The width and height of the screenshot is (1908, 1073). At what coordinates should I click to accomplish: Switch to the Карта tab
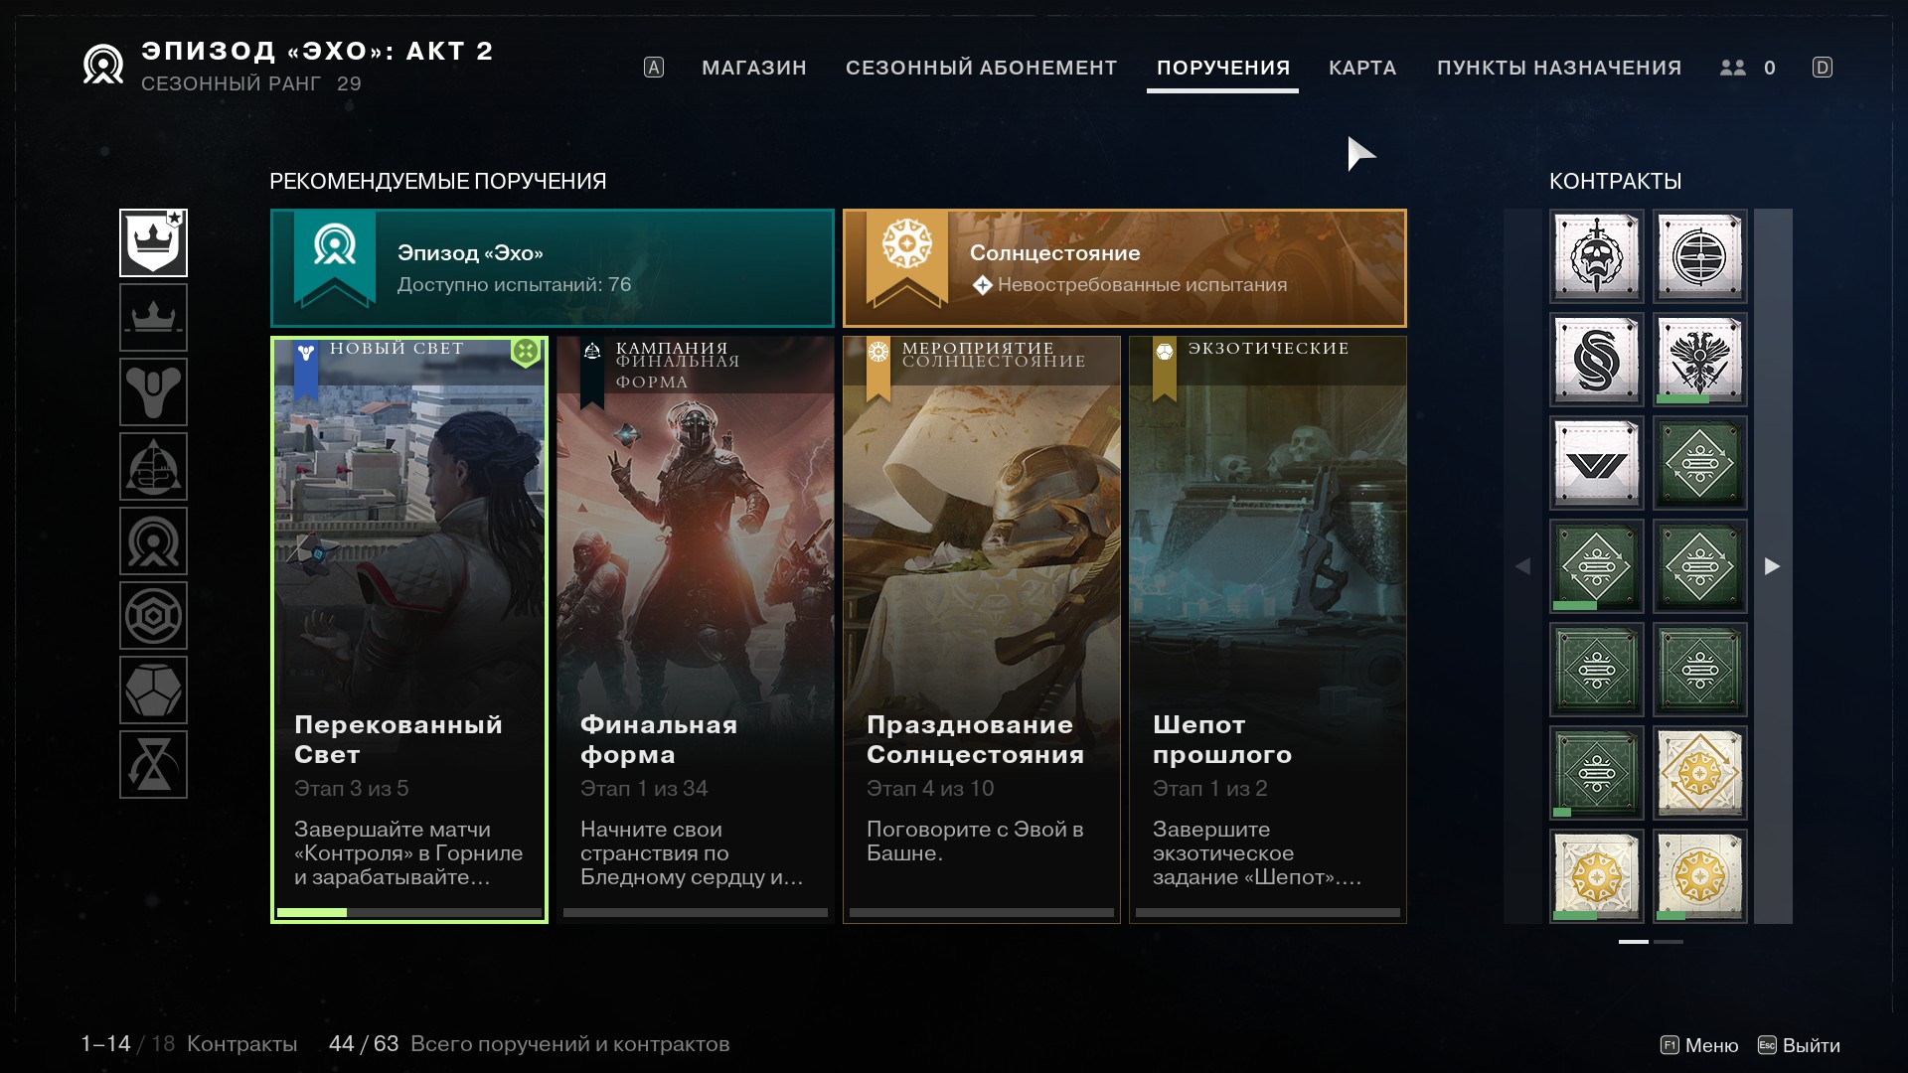pos(1362,68)
